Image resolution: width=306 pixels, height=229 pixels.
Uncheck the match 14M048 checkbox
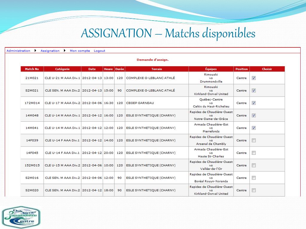[x=254, y=115]
